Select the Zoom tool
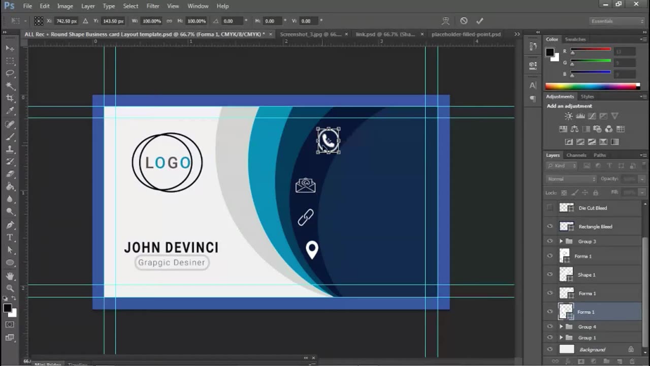Viewport: 650px width, 366px height. [10, 288]
